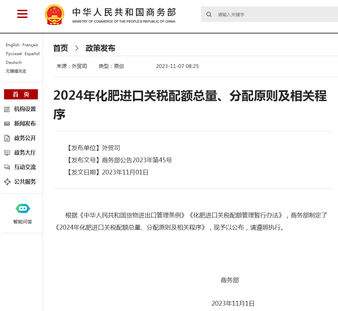This screenshot has height=311, width=338.
Task: Click inside the keyword search field
Action: coord(254,14)
